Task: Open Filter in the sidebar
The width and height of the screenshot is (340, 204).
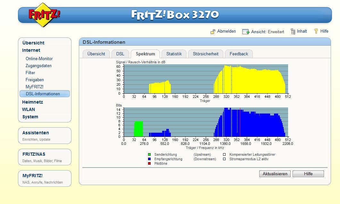Action: [x=30, y=73]
